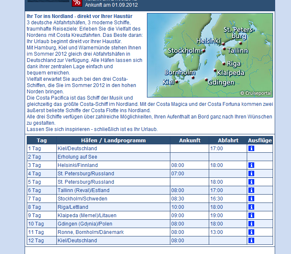The width and height of the screenshot is (291, 254).
Task: Show excursions for Klaipeda (Memel)/Litauen
Action: click(251, 216)
